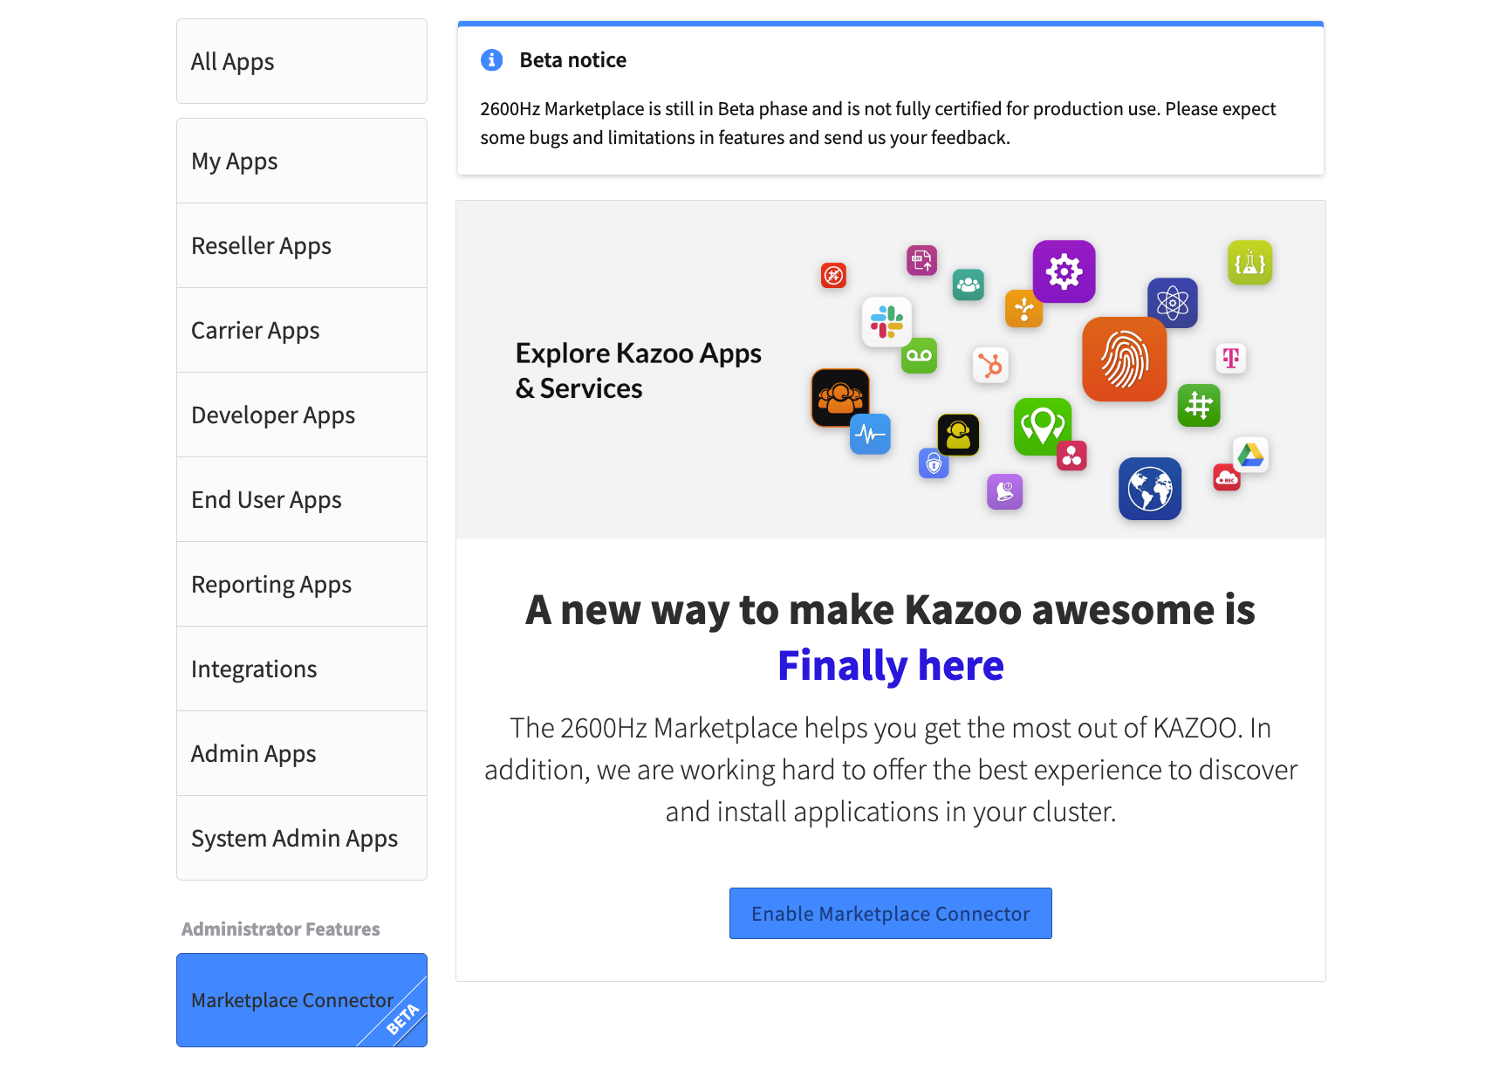Image resolution: width=1506 pixels, height=1070 pixels.
Task: Show Integrations category
Action: 302,669
